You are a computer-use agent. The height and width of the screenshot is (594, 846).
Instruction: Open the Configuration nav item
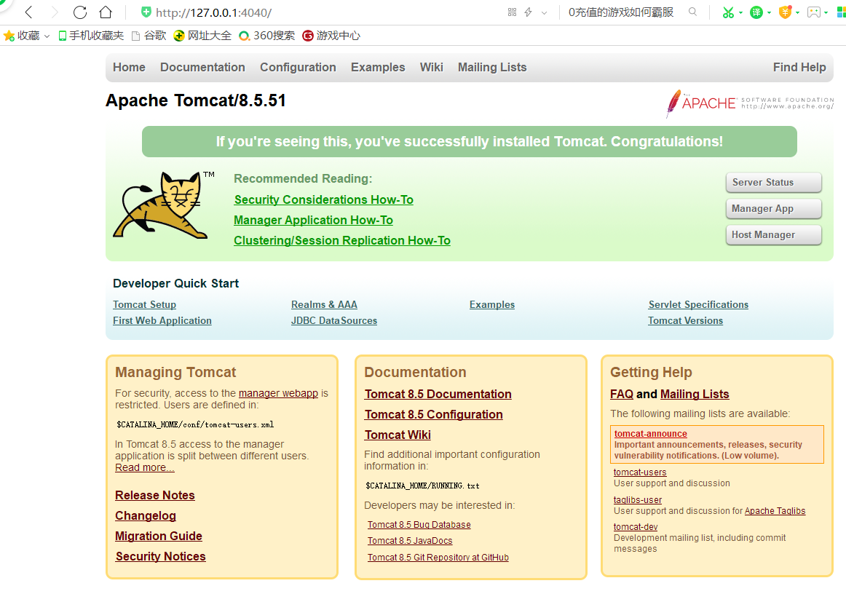[x=298, y=68]
